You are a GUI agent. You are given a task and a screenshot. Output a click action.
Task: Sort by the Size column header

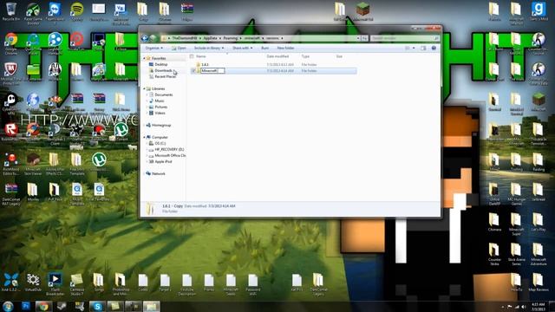click(x=339, y=56)
